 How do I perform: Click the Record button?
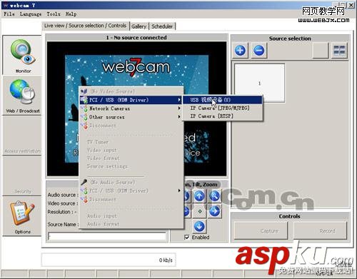[x=321, y=230]
